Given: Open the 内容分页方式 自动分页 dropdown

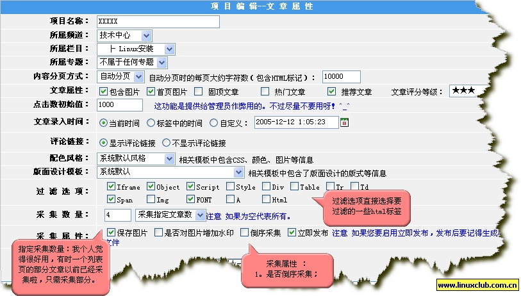Looking at the screenshot, I should click(x=120, y=77).
